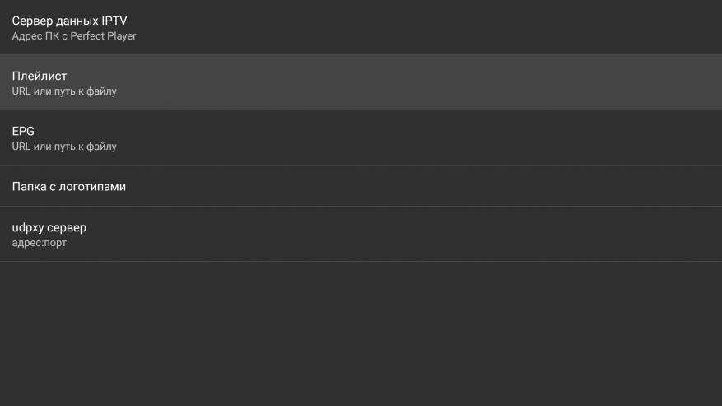
Task: Select the Плейлист settings row
Action: [361, 83]
